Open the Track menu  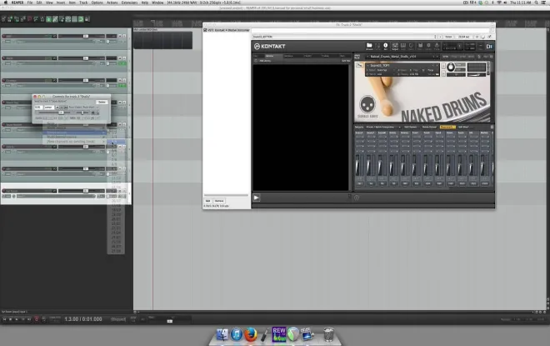[83, 3]
